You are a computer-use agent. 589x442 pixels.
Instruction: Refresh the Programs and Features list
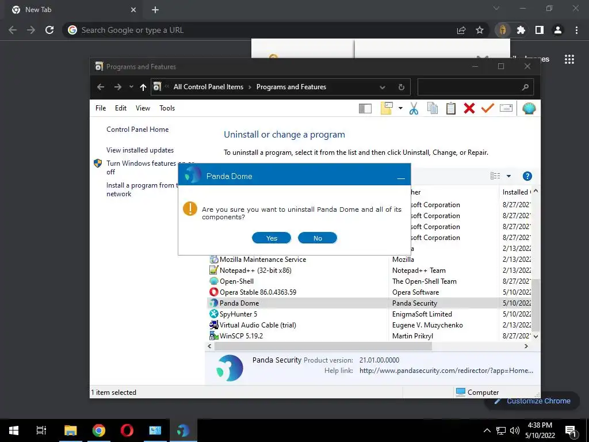[x=401, y=87]
